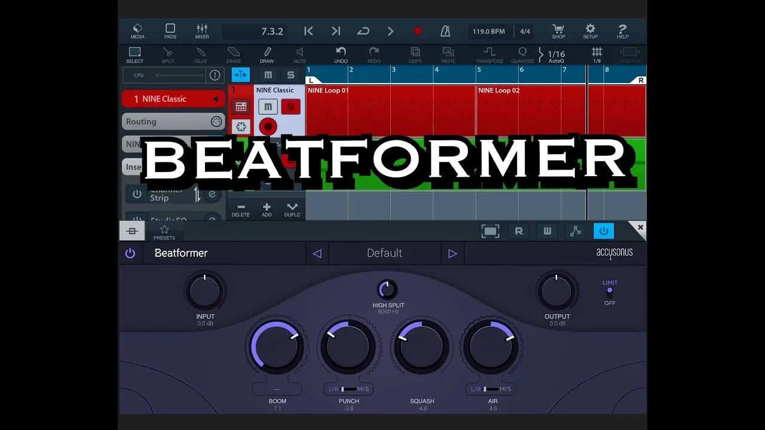Click the Input gain knob

(205, 291)
